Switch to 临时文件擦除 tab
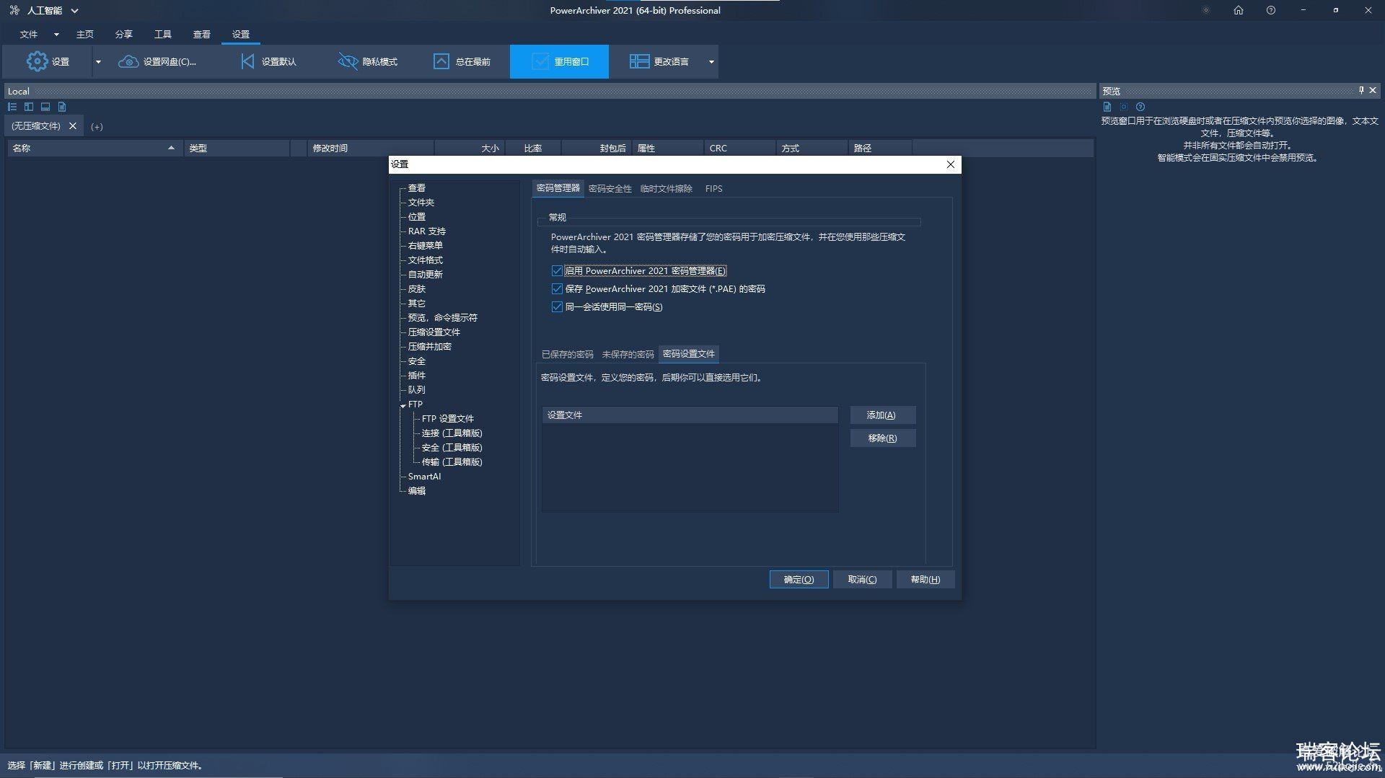1385x778 pixels. point(666,189)
